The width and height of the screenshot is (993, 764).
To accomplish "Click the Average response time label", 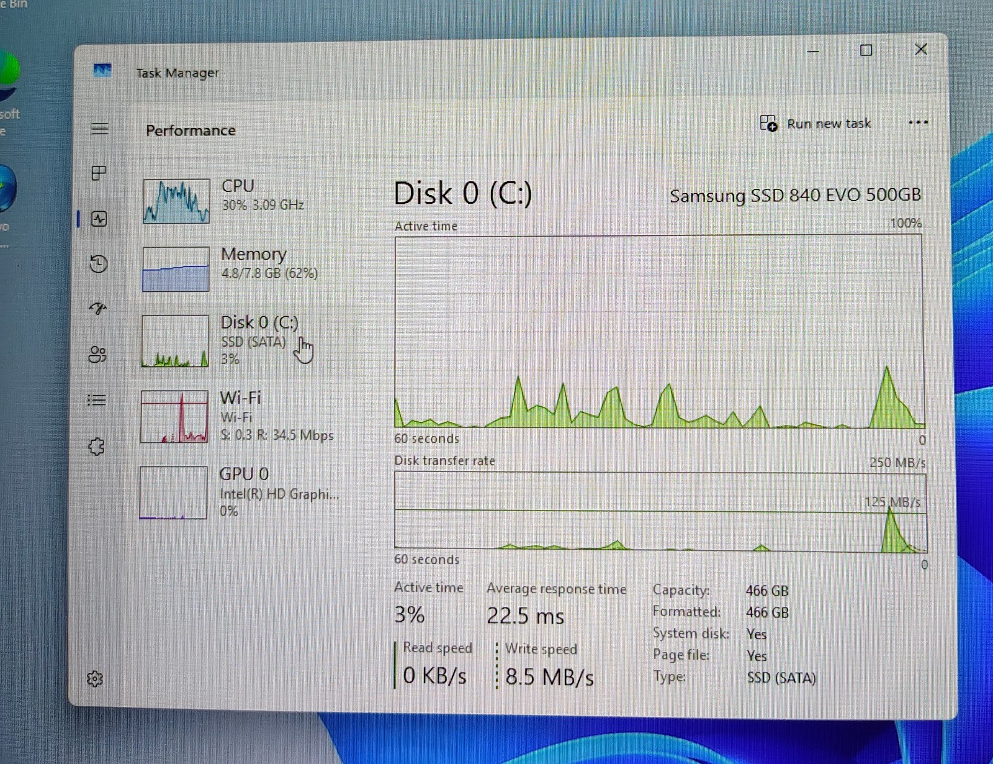I will pyautogui.click(x=556, y=589).
